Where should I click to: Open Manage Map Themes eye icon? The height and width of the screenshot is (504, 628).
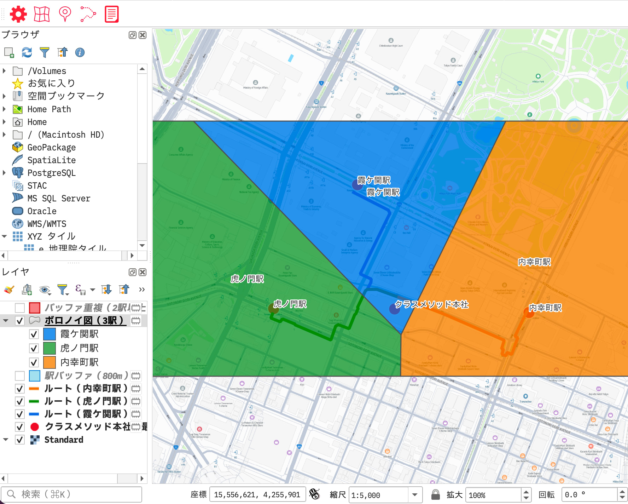point(45,290)
